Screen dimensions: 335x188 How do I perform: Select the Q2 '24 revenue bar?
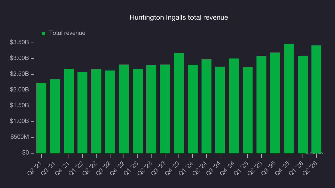[x=206, y=106]
